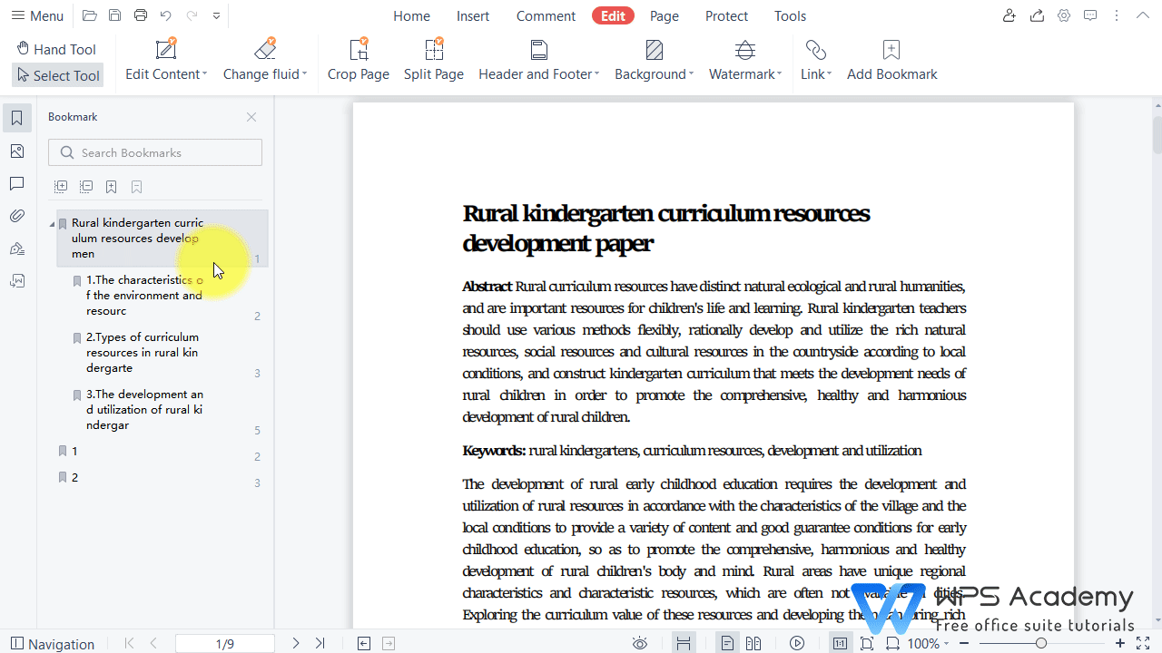1162x653 pixels.
Task: Open the attachments panel in the sidebar
Action: pos(16,216)
